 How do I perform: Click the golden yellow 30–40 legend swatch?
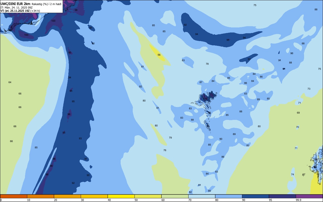click(x=94, y=196)
